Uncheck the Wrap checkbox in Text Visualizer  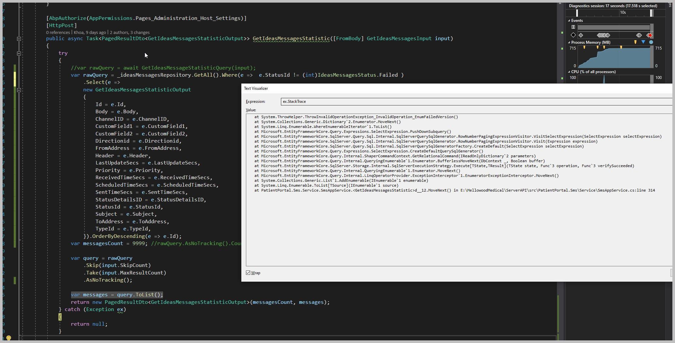[249, 273]
